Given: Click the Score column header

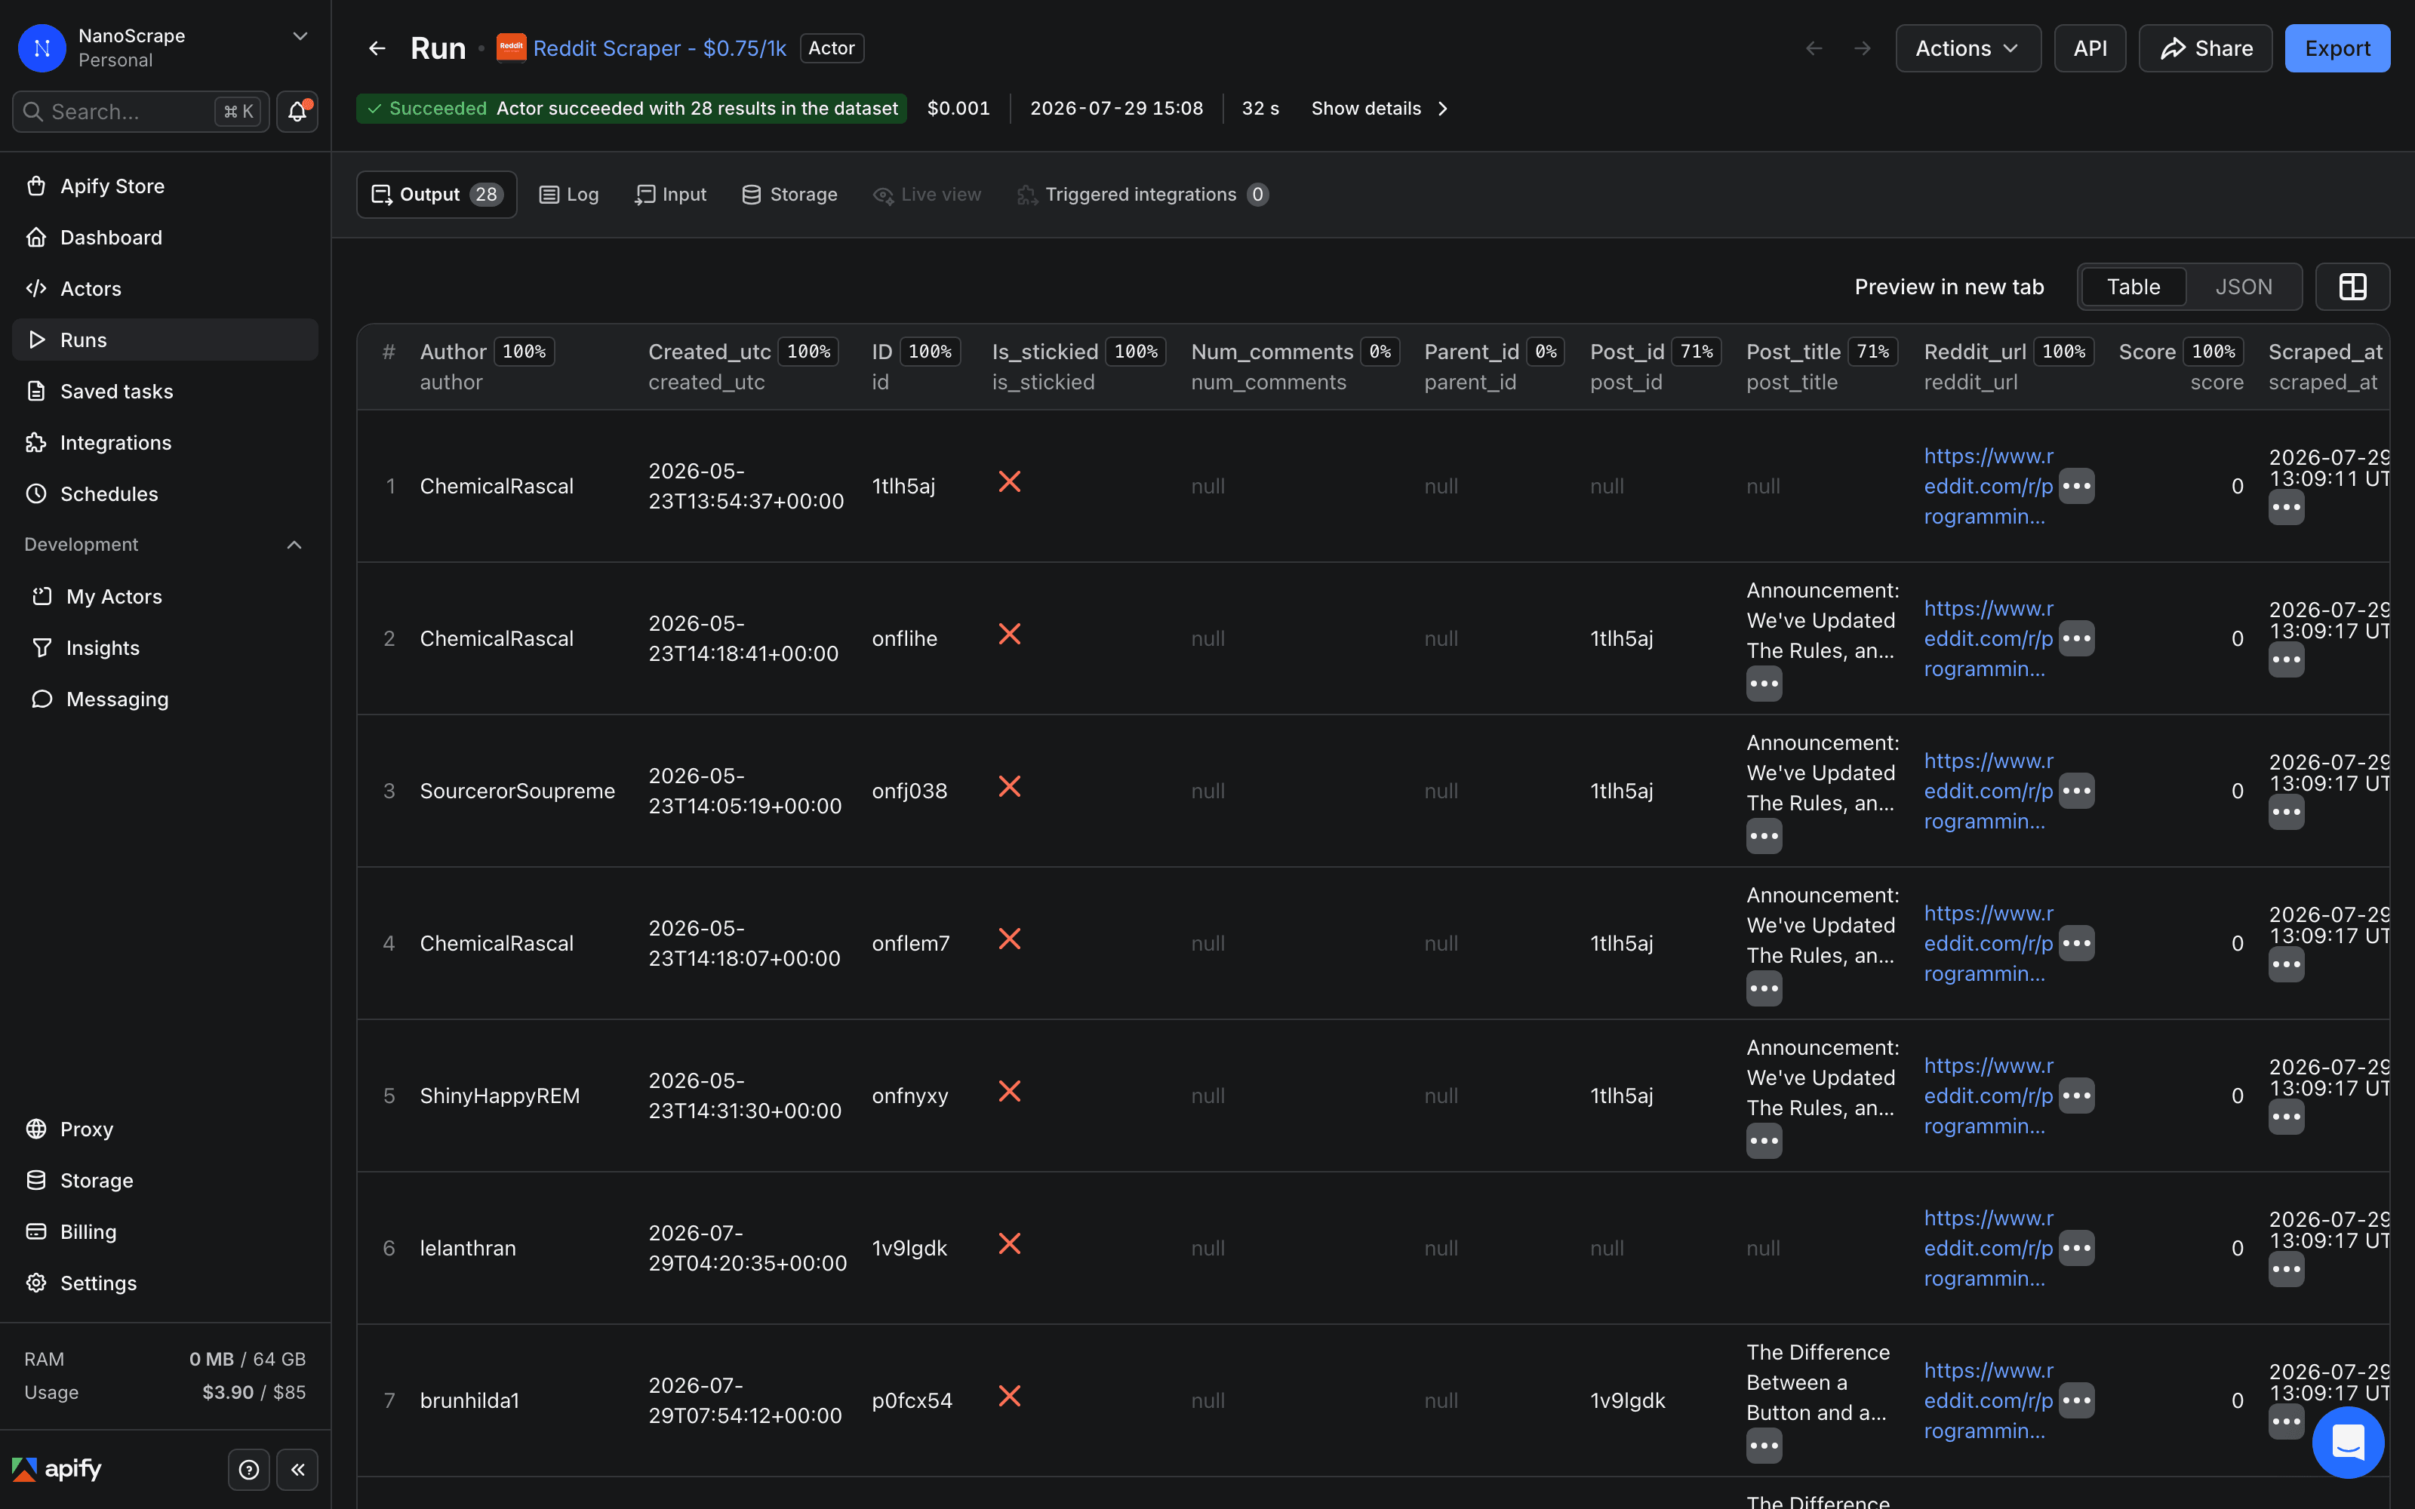Looking at the screenshot, I should click(2146, 352).
